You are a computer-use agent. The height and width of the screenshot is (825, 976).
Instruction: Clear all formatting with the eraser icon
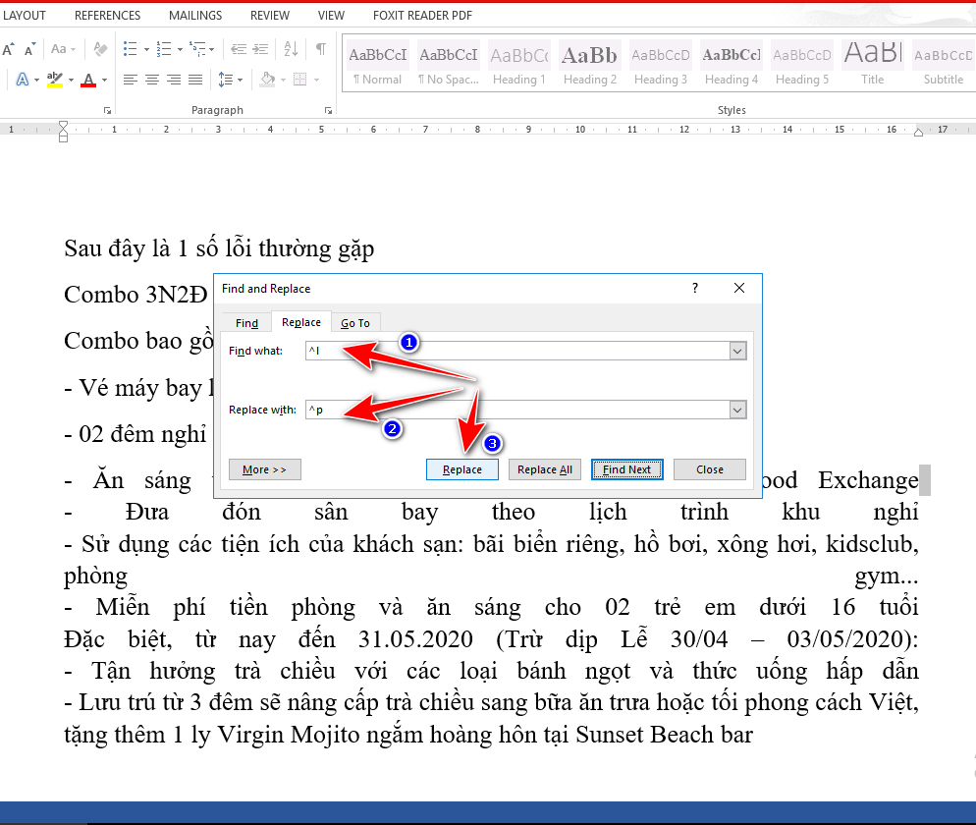point(100,48)
